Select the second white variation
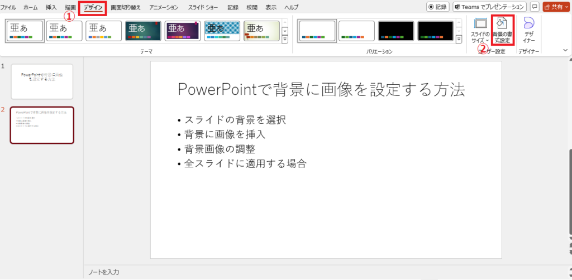 click(x=356, y=31)
